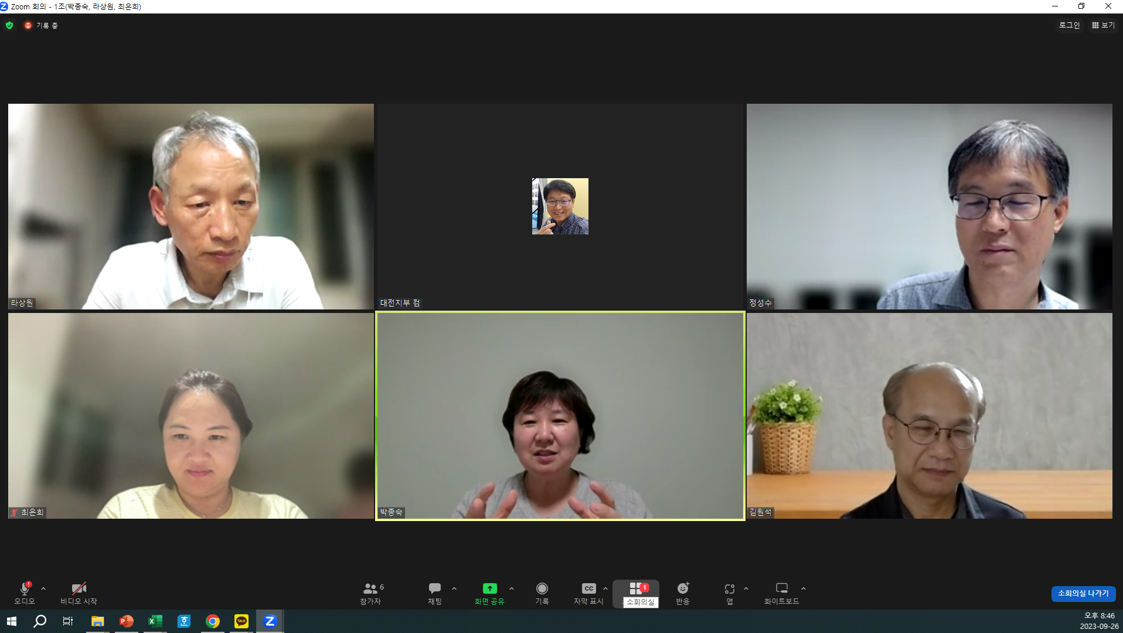Click the login button at top right
1123x633 pixels.
pos(1069,25)
